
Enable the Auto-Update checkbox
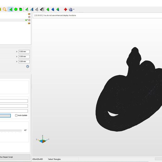point(16,115)
